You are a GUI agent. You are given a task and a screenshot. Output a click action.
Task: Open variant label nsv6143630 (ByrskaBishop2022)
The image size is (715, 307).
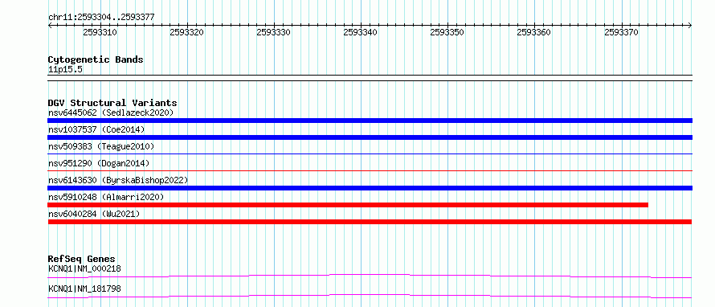point(118,180)
